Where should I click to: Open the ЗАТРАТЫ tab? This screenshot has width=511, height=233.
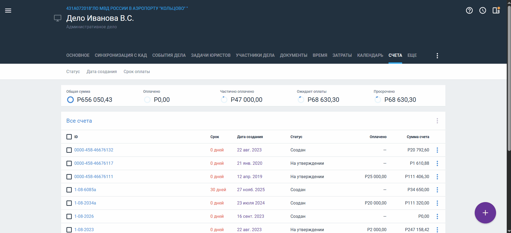(342, 55)
